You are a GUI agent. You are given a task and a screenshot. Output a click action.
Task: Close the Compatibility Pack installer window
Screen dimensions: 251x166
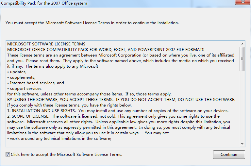[x=242, y=3]
